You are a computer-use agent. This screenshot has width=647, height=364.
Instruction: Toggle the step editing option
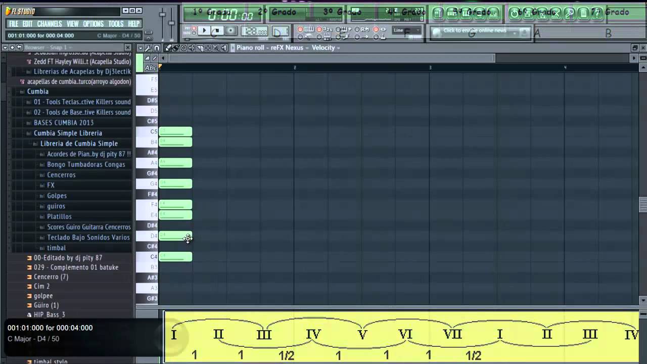tap(338, 37)
